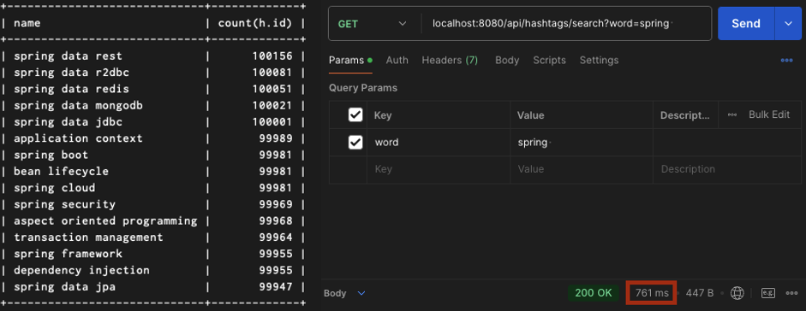Open the Body request tab

(x=507, y=61)
